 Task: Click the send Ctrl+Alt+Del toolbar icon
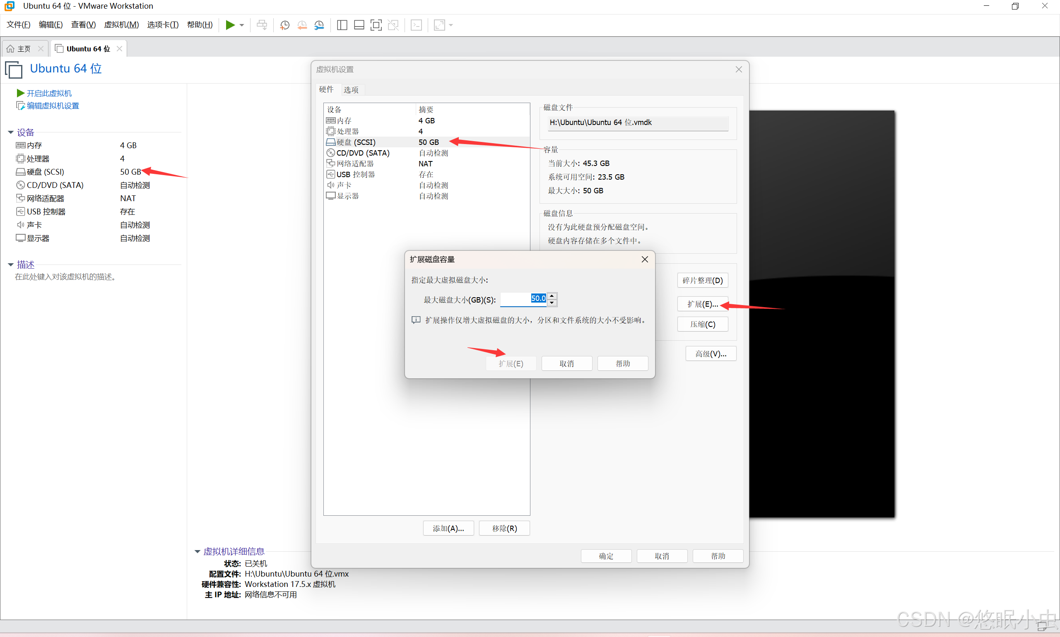tap(262, 25)
